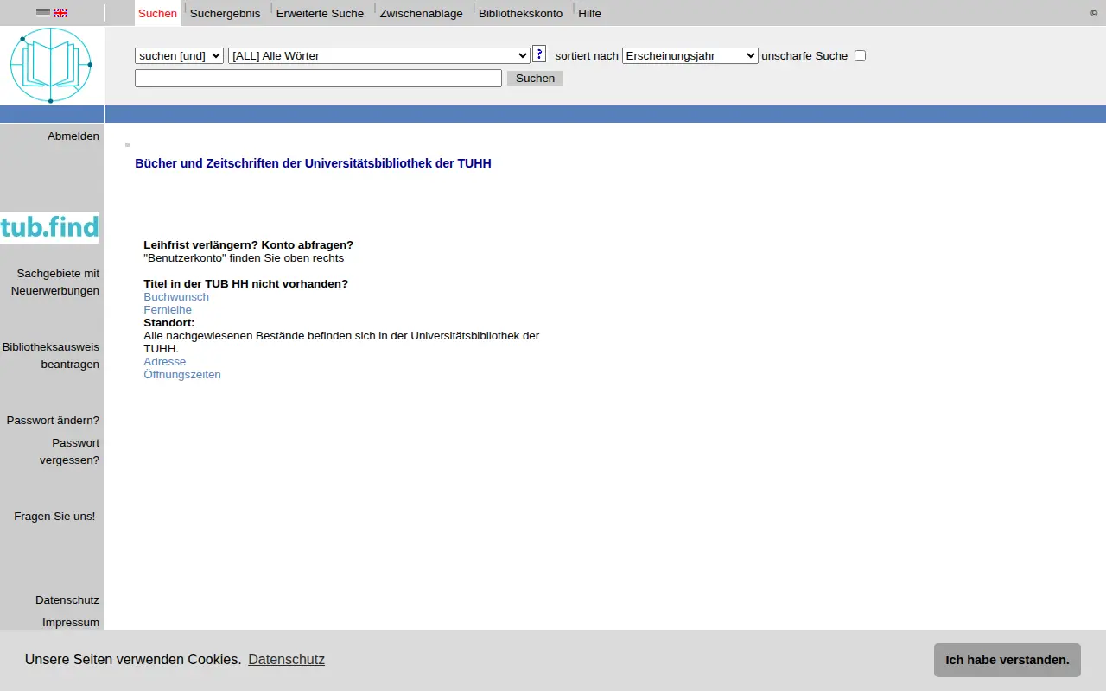Open Datenschutz link in cookie banner
Viewport: 1106px width, 691px height.
[x=286, y=660]
